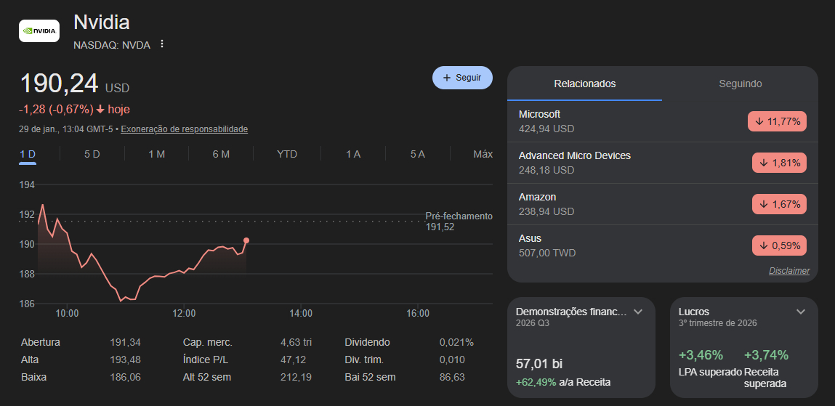Open the Disclaimer link in related panel
Image resolution: width=835 pixels, height=406 pixels.
(788, 271)
